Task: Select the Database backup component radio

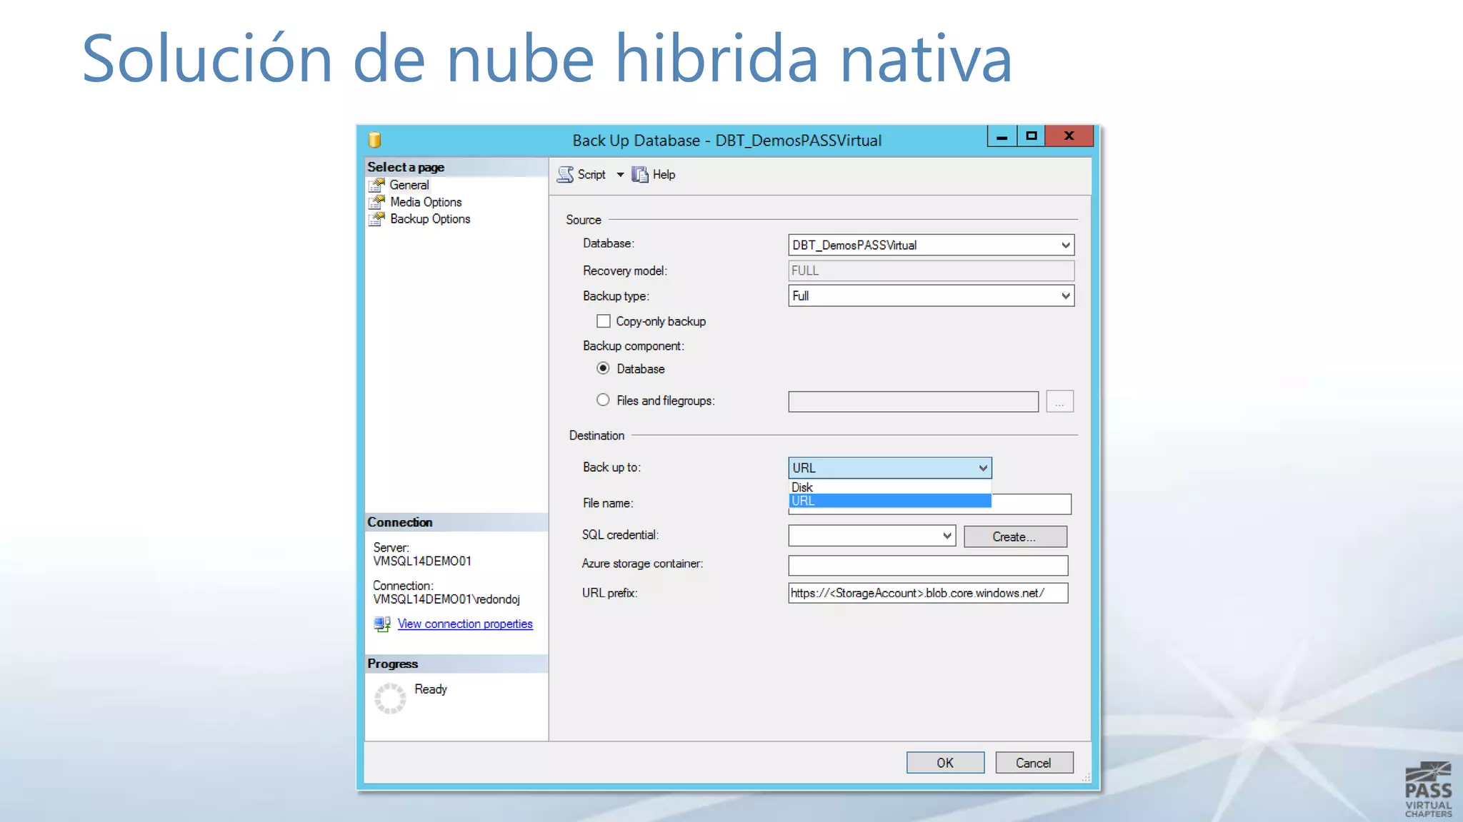Action: [x=603, y=368]
